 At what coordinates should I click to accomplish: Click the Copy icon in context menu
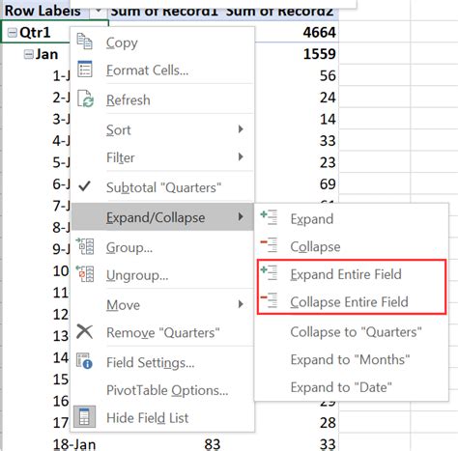(x=85, y=42)
